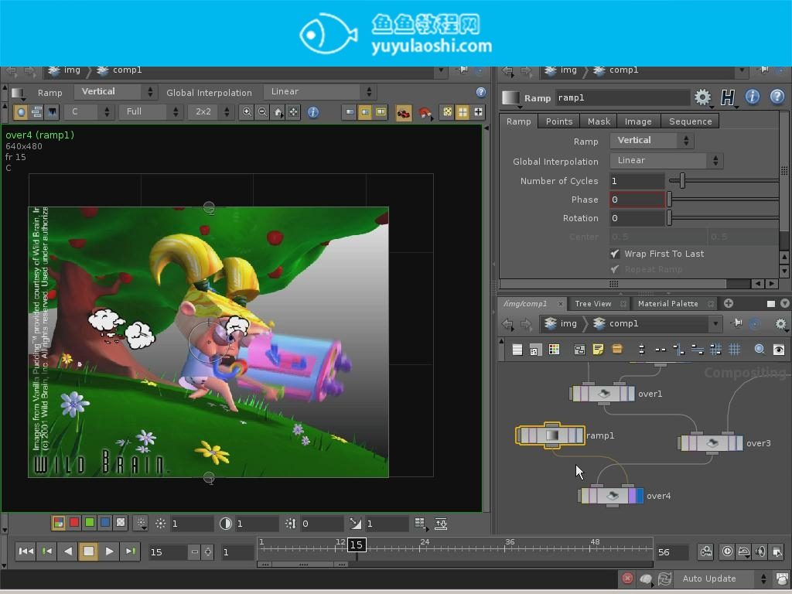Click the help icon at viewer operation bar
The width and height of the screenshot is (792, 594).
pyautogui.click(x=481, y=92)
